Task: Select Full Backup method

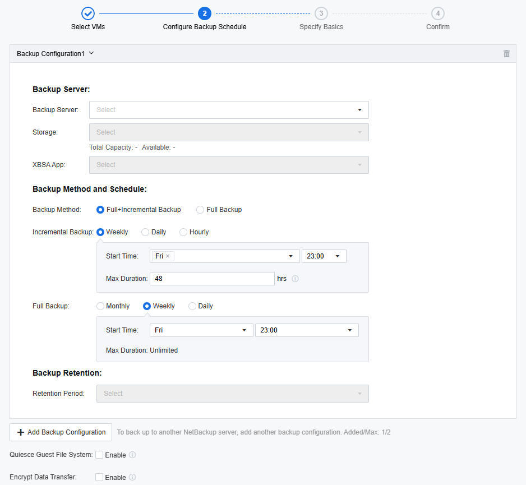Action: 200,210
